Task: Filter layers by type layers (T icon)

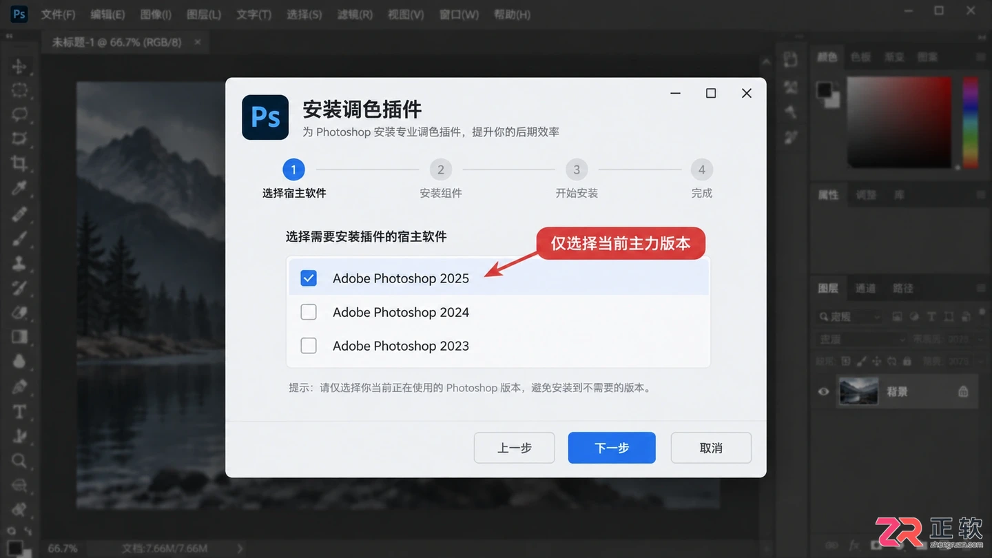Action: pyautogui.click(x=931, y=317)
